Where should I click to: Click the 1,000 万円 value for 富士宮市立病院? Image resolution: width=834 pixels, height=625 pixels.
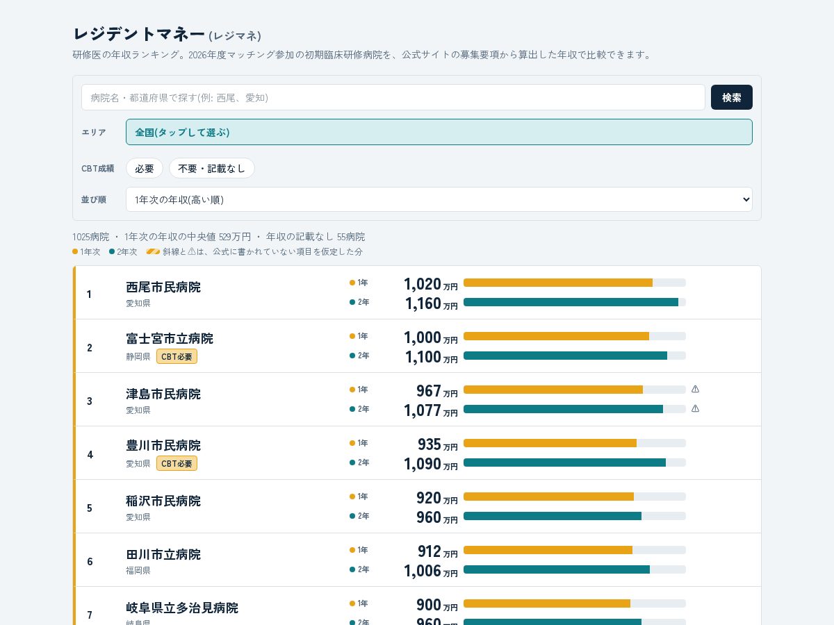(x=430, y=337)
